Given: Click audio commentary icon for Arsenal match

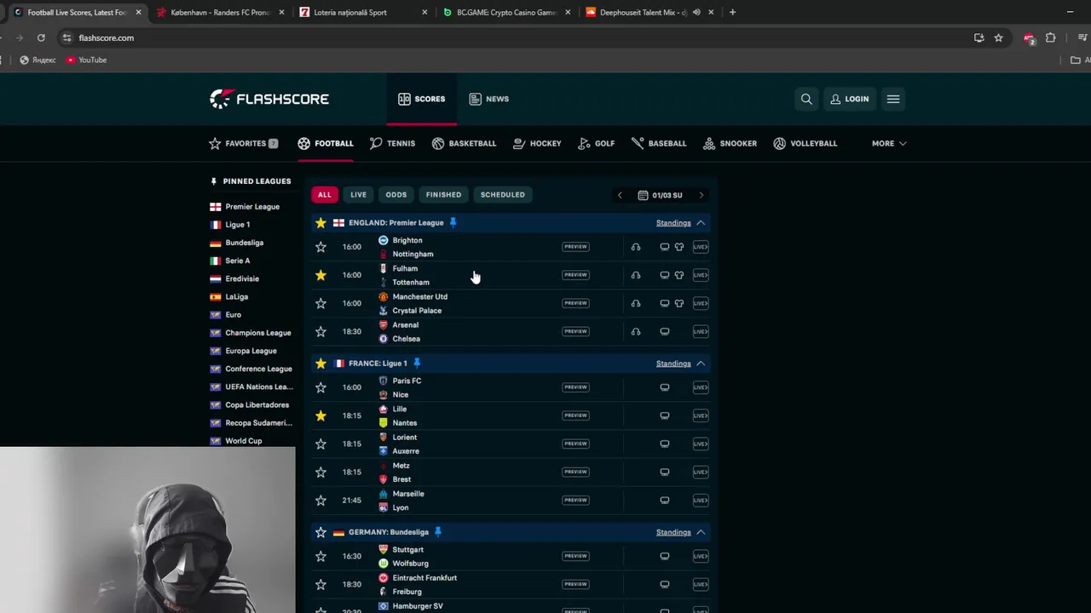Looking at the screenshot, I should click(636, 331).
